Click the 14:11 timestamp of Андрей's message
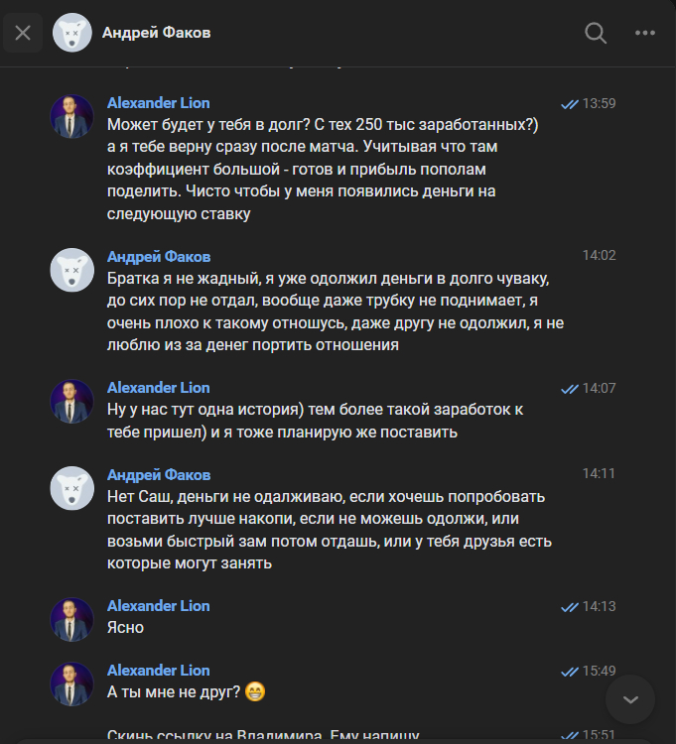This screenshot has height=744, width=676. pos(599,474)
